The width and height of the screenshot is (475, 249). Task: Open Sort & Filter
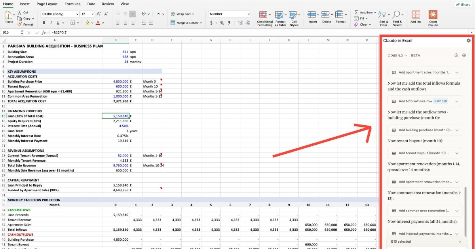pyautogui.click(x=384, y=18)
